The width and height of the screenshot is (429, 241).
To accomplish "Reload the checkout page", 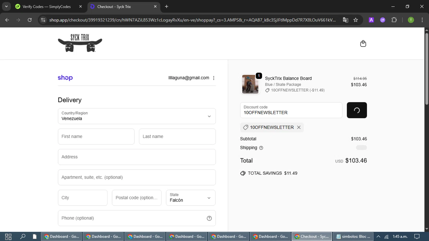I will pyautogui.click(x=30, y=20).
